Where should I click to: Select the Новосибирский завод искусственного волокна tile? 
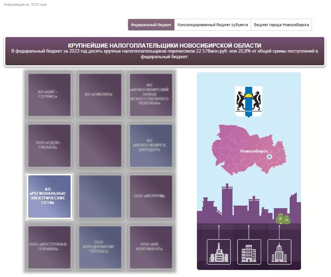pyautogui.click(x=151, y=95)
